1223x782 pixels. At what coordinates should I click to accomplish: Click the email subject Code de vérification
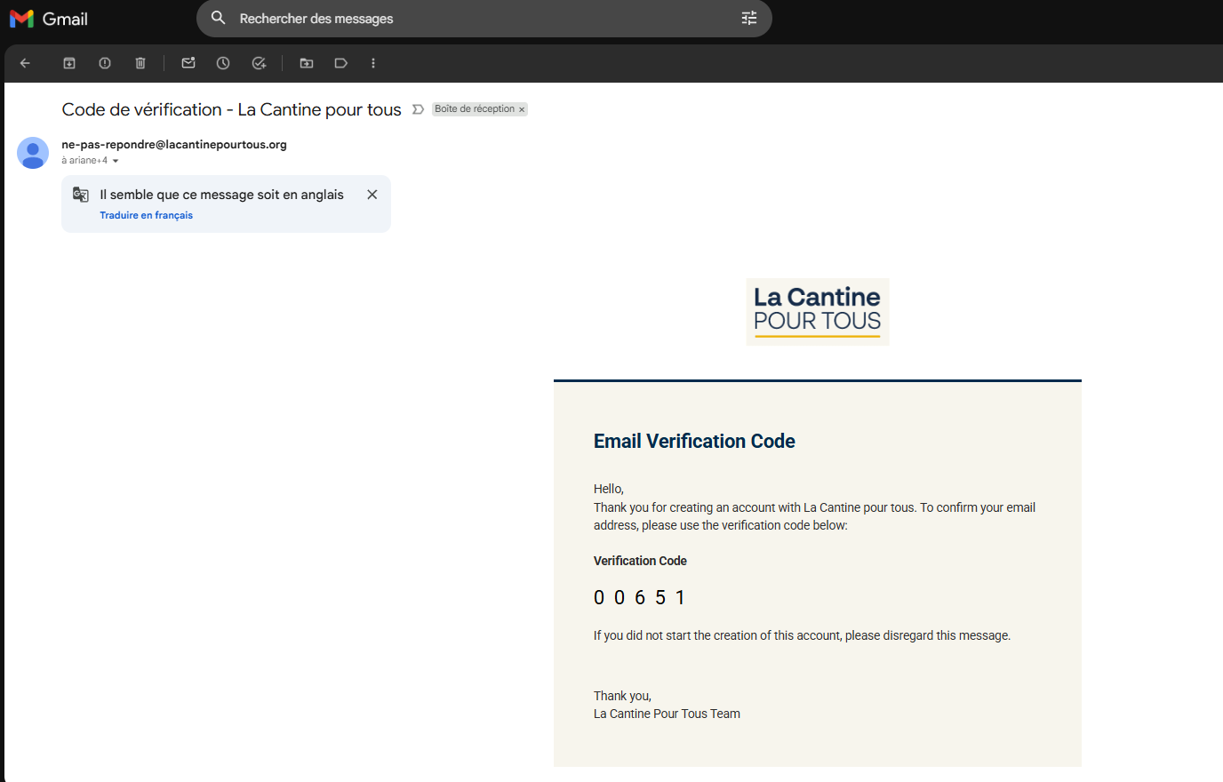point(232,109)
